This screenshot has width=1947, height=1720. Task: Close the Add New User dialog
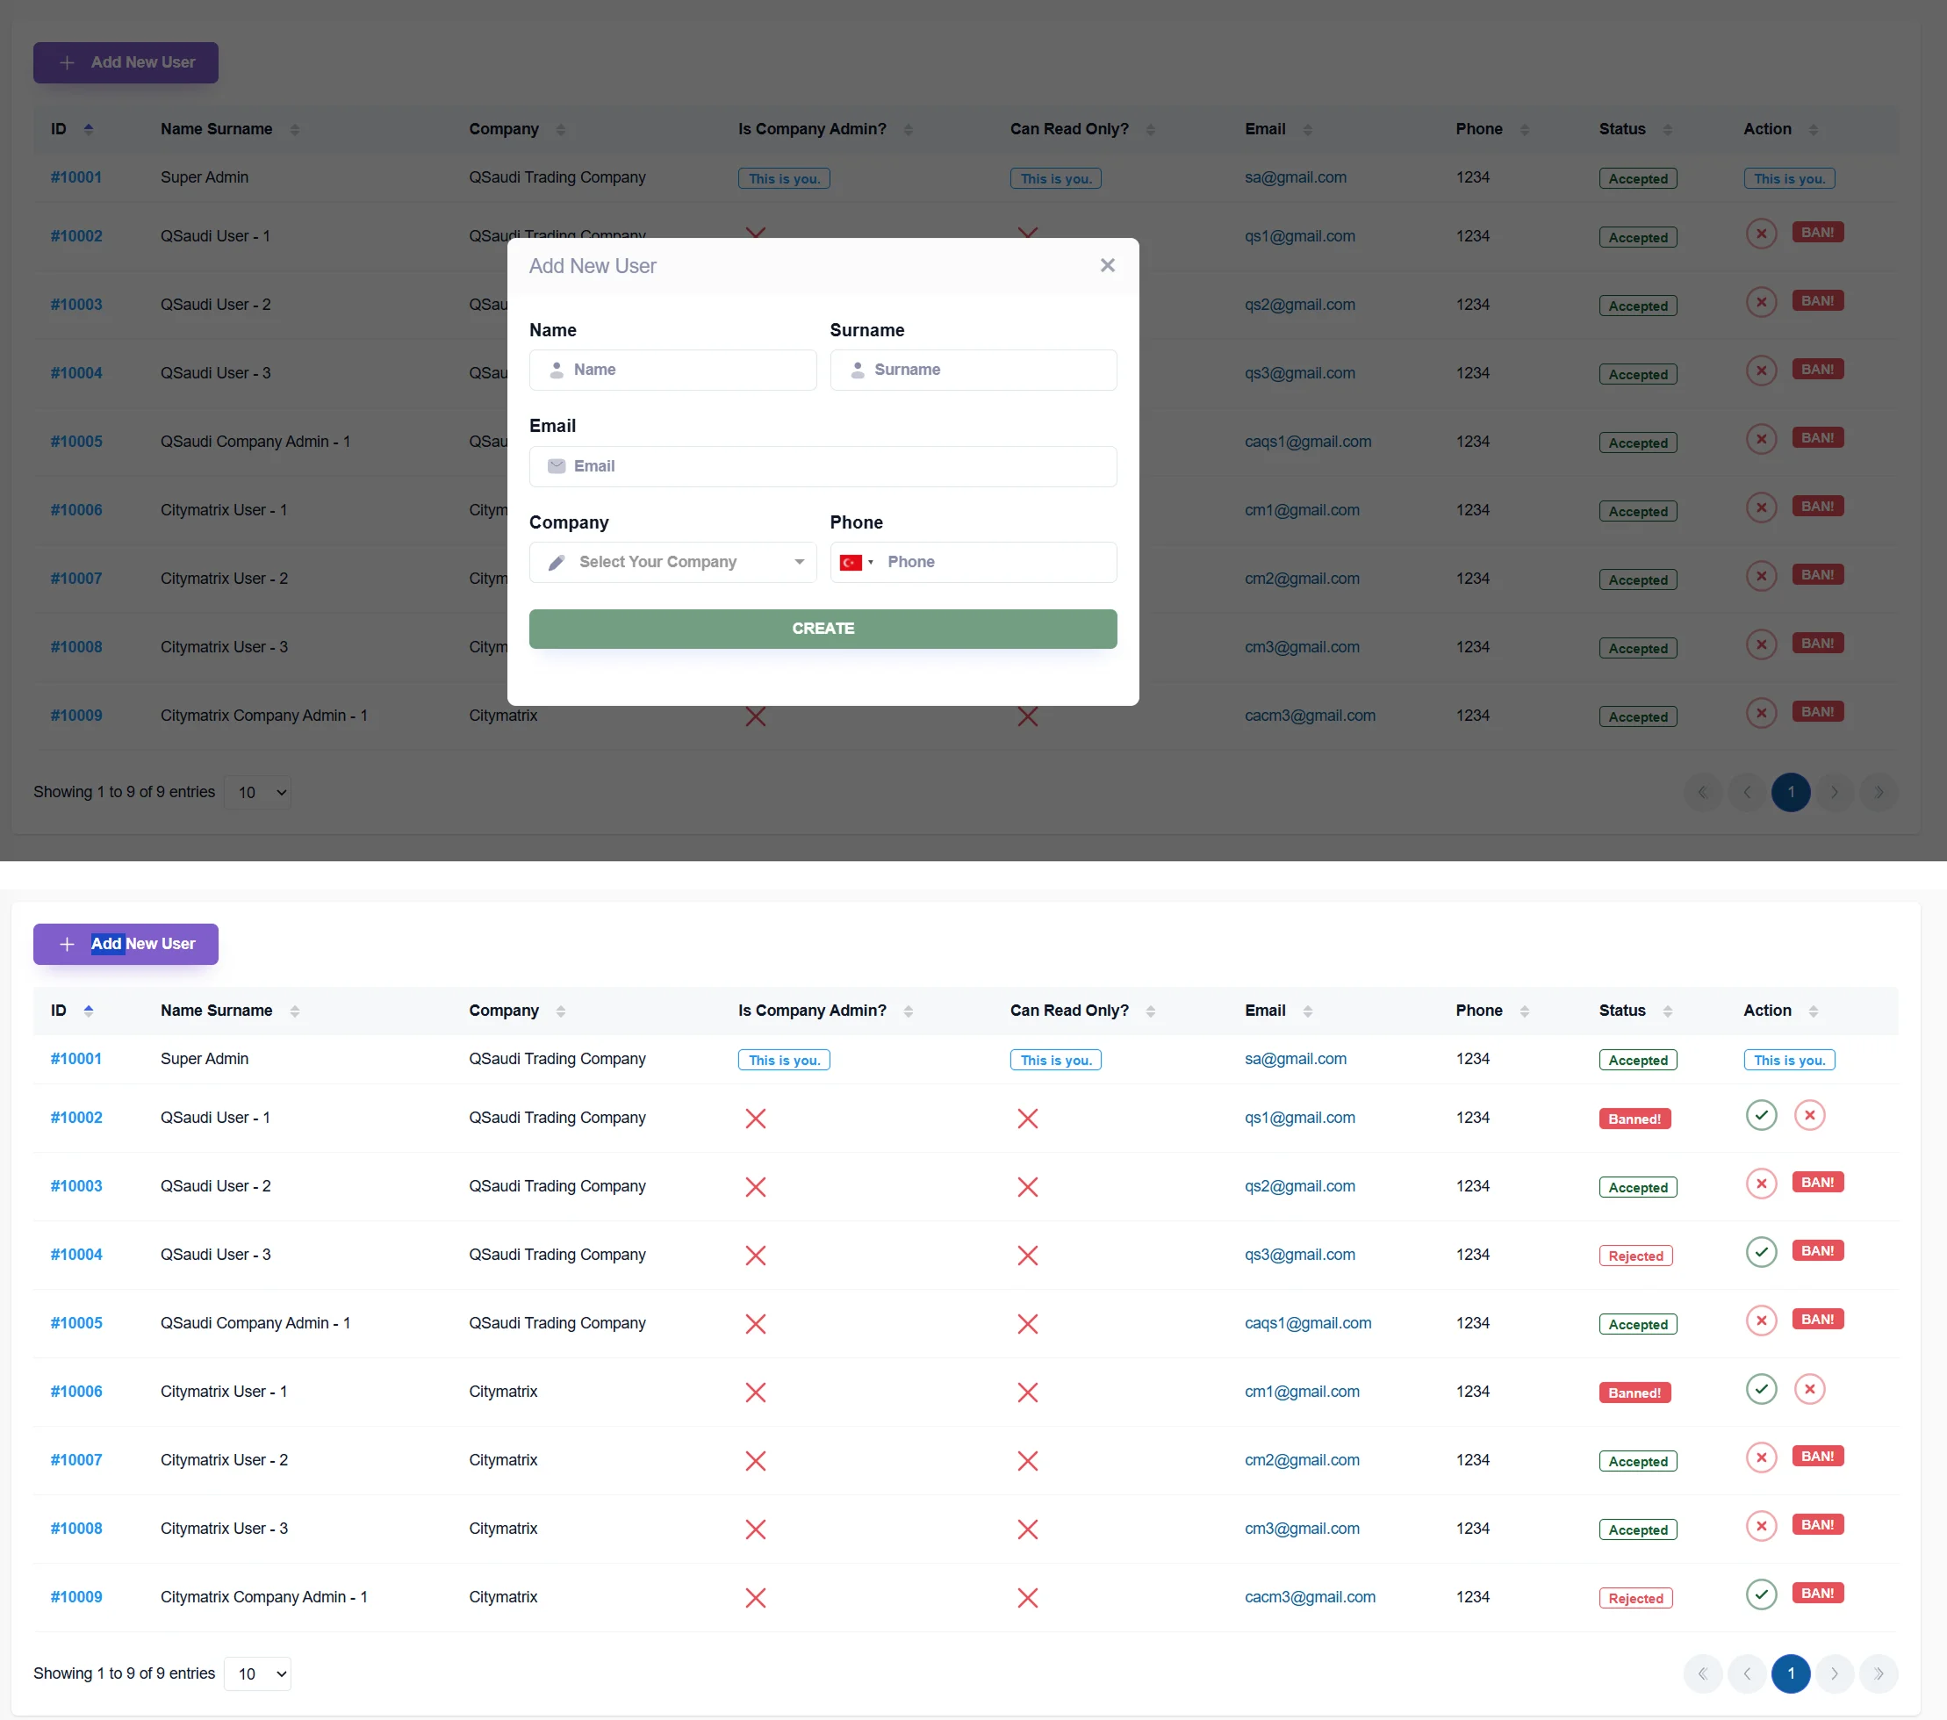tap(1107, 266)
